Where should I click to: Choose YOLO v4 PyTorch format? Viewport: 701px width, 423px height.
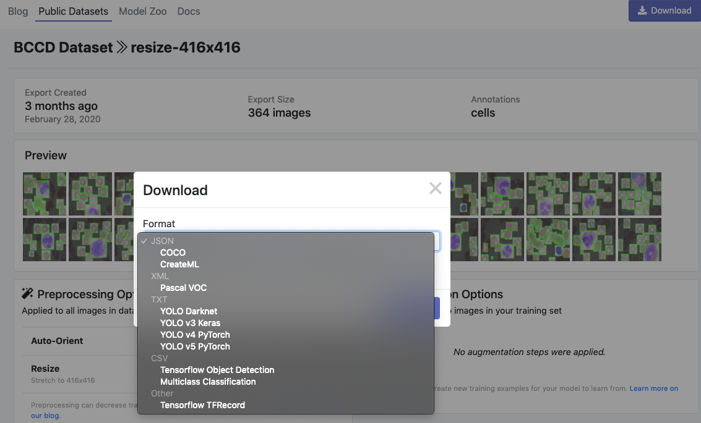coord(195,335)
